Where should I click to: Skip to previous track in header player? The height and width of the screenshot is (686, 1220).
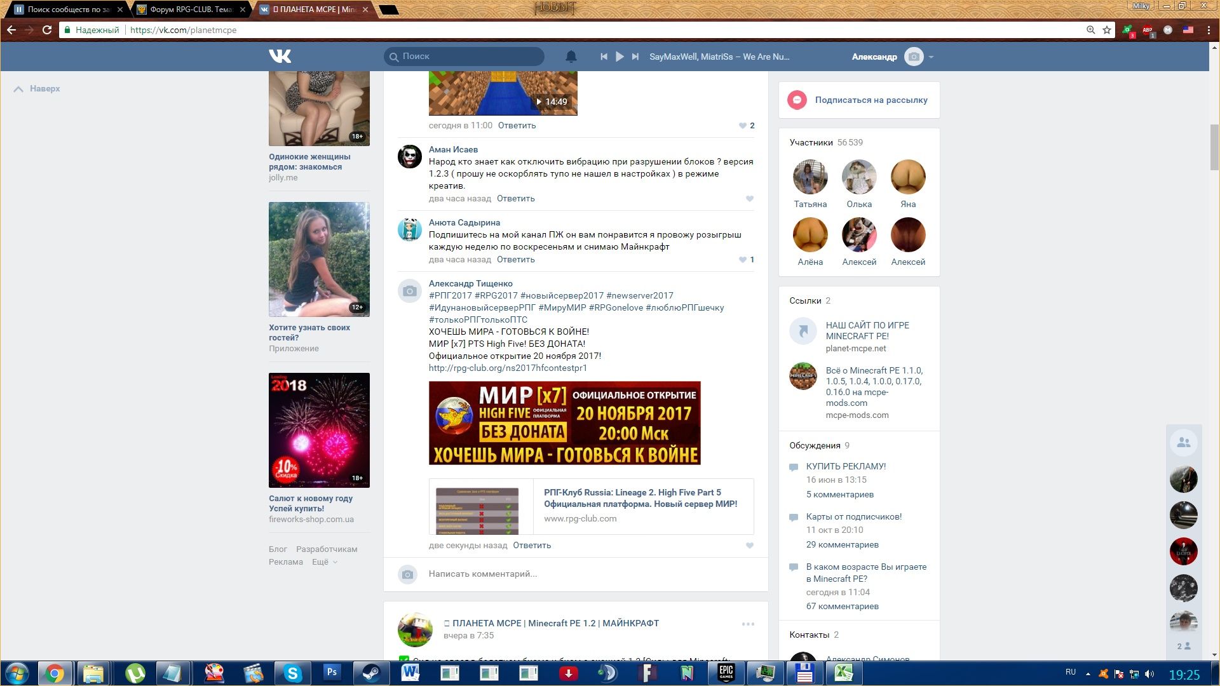pos(604,57)
